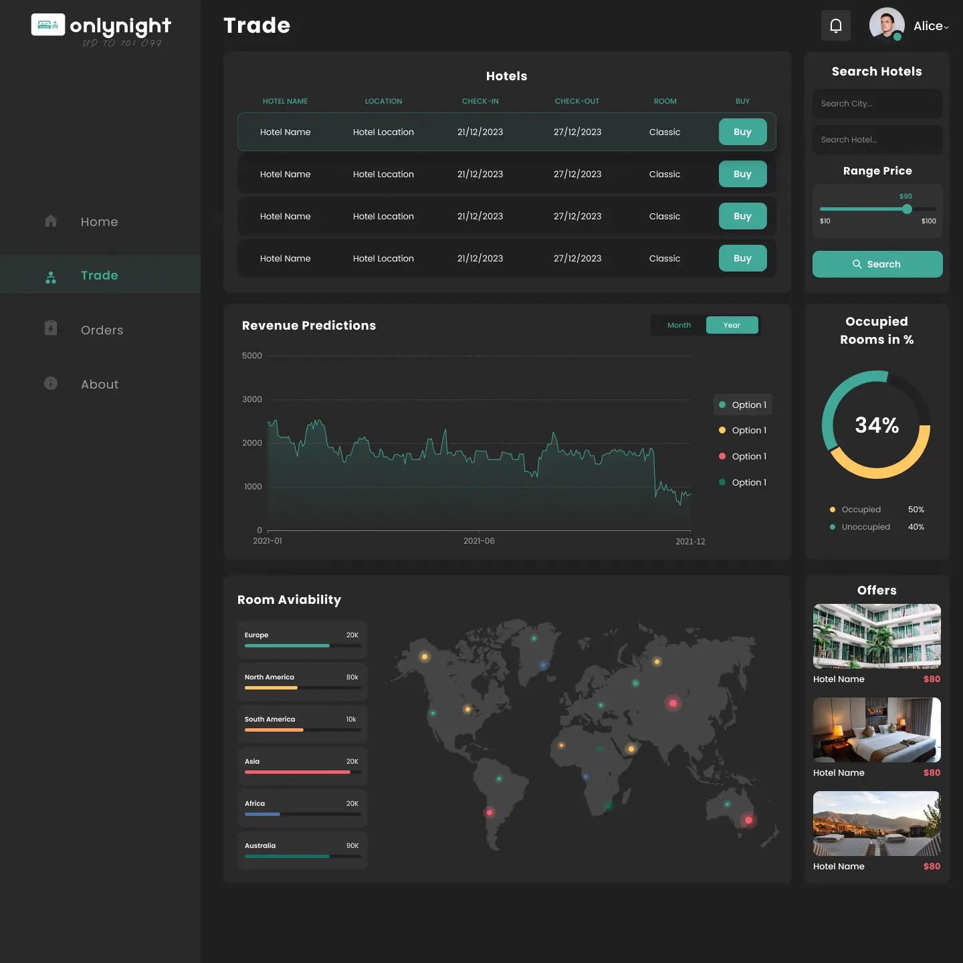Click the Orders clipboard icon
This screenshot has height=963, width=963.
tap(51, 328)
